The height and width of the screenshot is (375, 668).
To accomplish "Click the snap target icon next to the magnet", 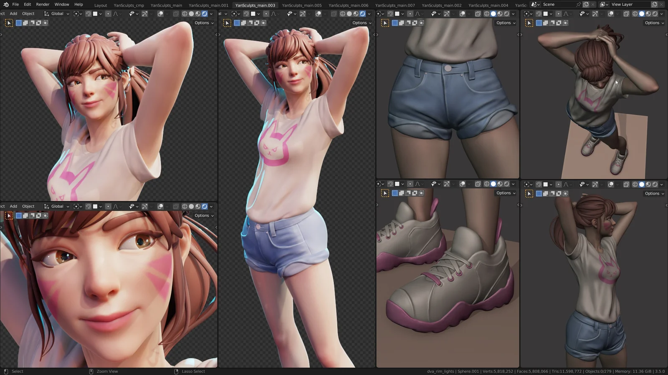I will [96, 14].
